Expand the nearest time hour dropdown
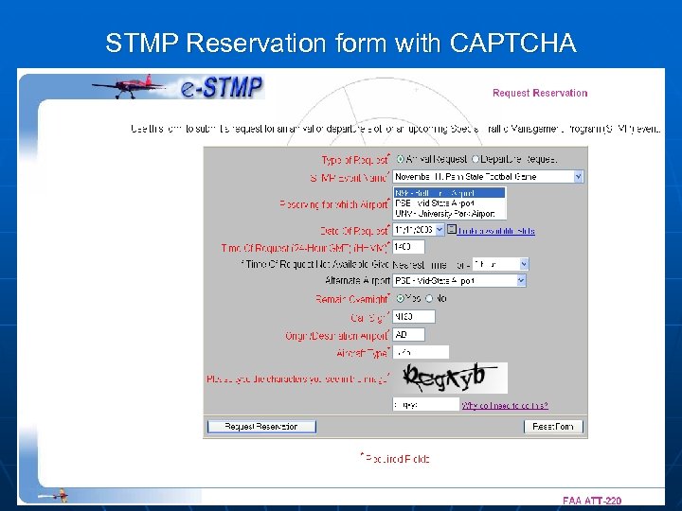The image size is (682, 511). click(501, 264)
